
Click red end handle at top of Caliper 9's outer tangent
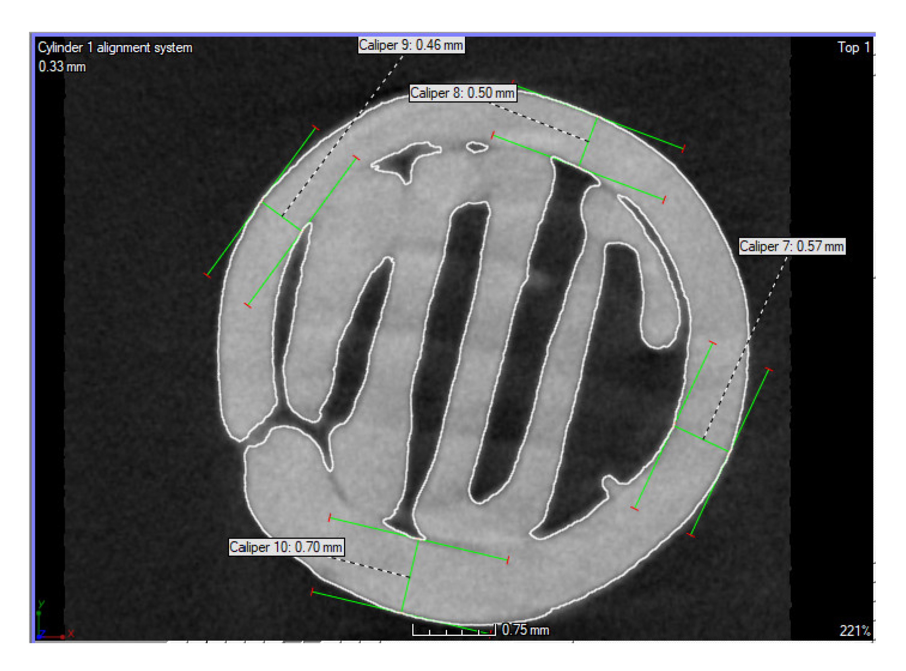pos(315,128)
